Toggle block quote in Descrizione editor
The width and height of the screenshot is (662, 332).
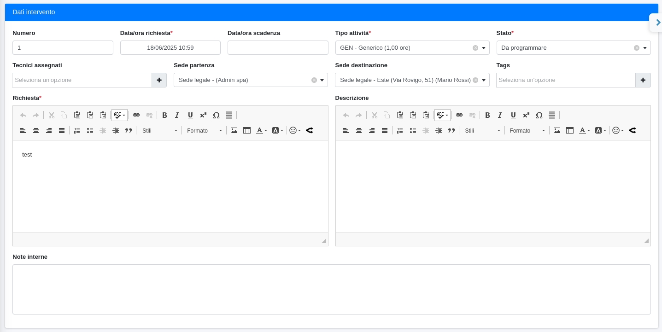coord(451,130)
